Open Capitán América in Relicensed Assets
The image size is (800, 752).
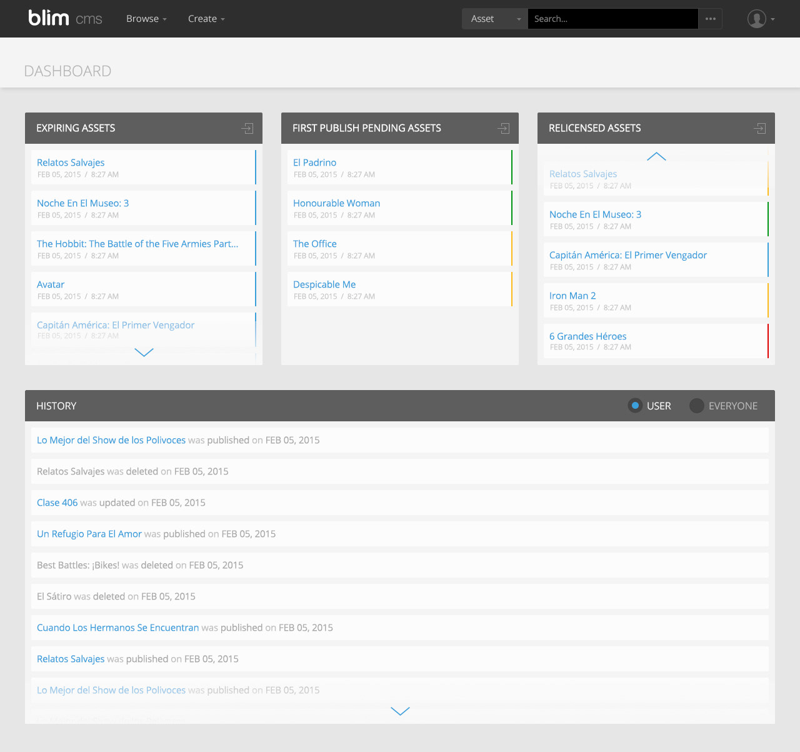[628, 255]
